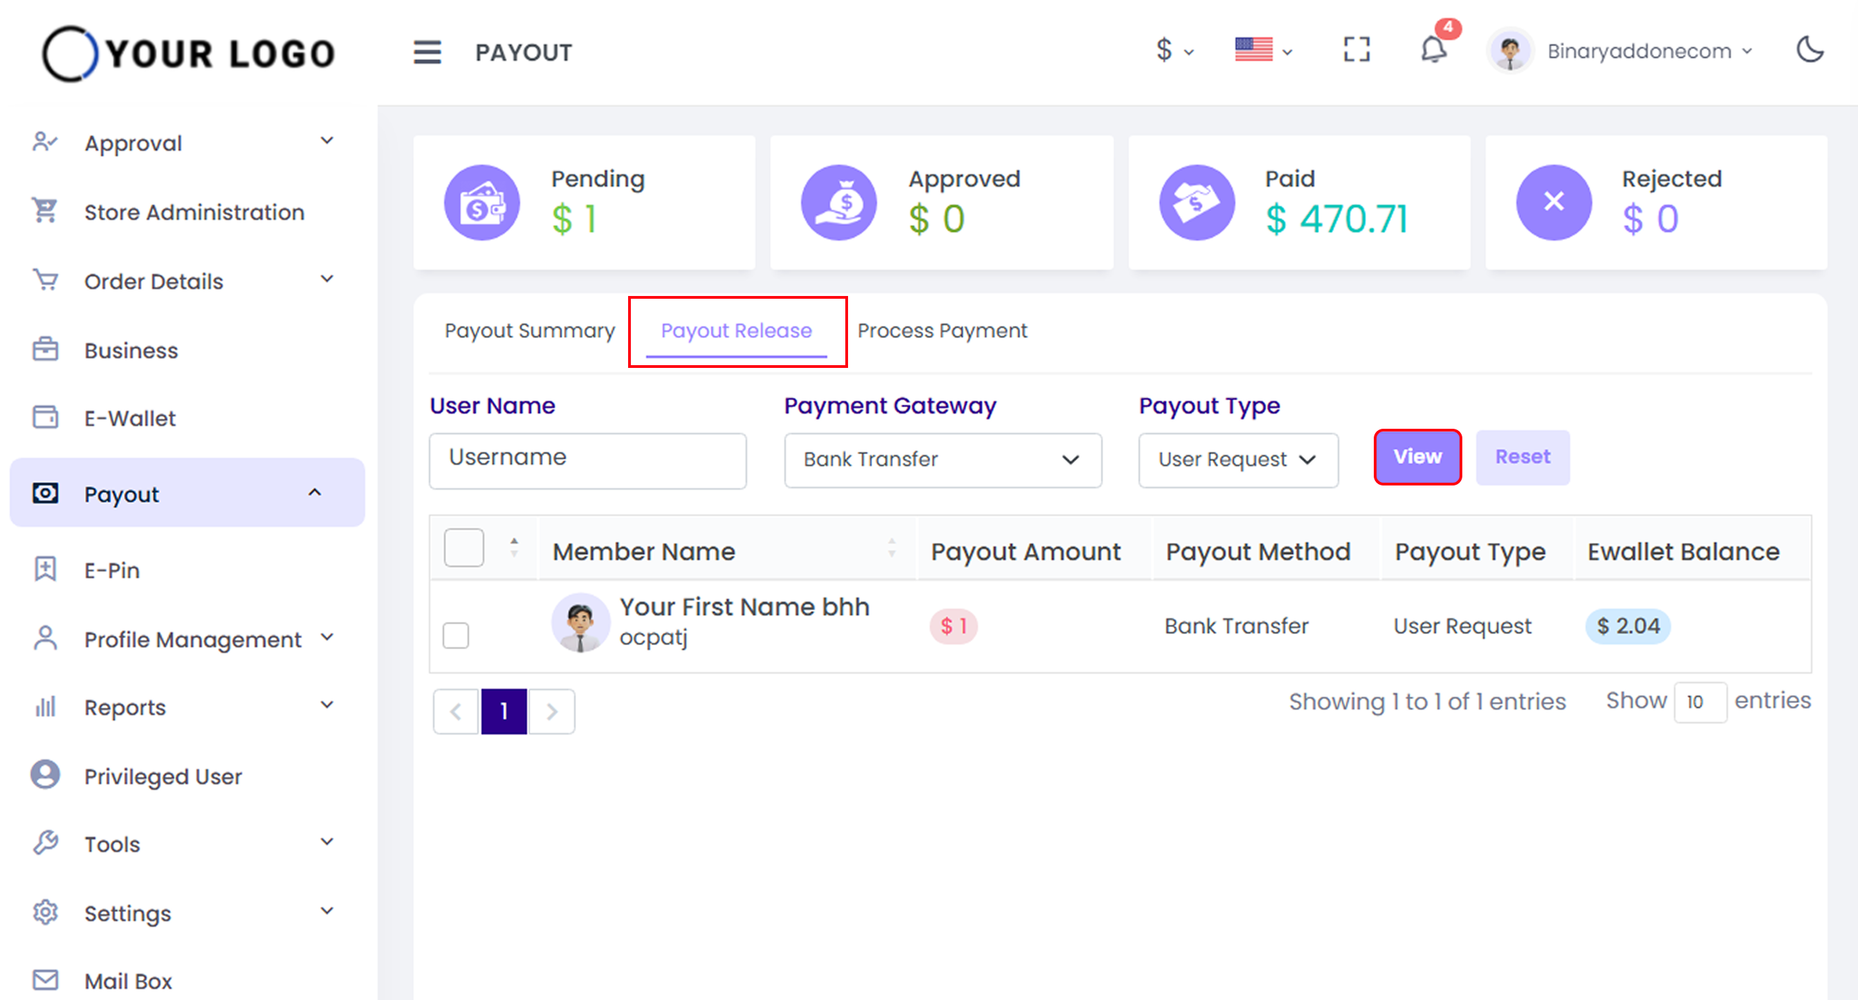This screenshot has height=1000, width=1858.
Task: Switch to Payout Summary tab
Action: click(529, 331)
